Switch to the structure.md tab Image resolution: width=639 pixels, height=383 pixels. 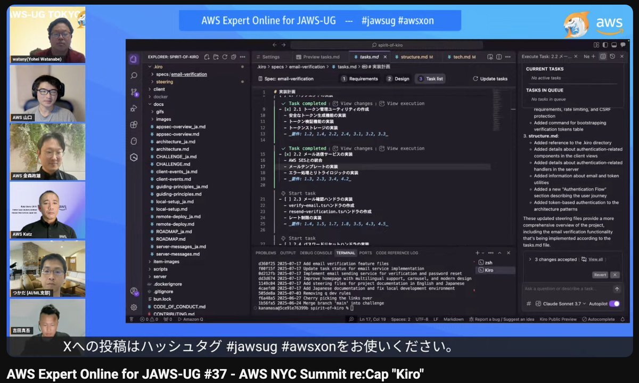(413, 56)
